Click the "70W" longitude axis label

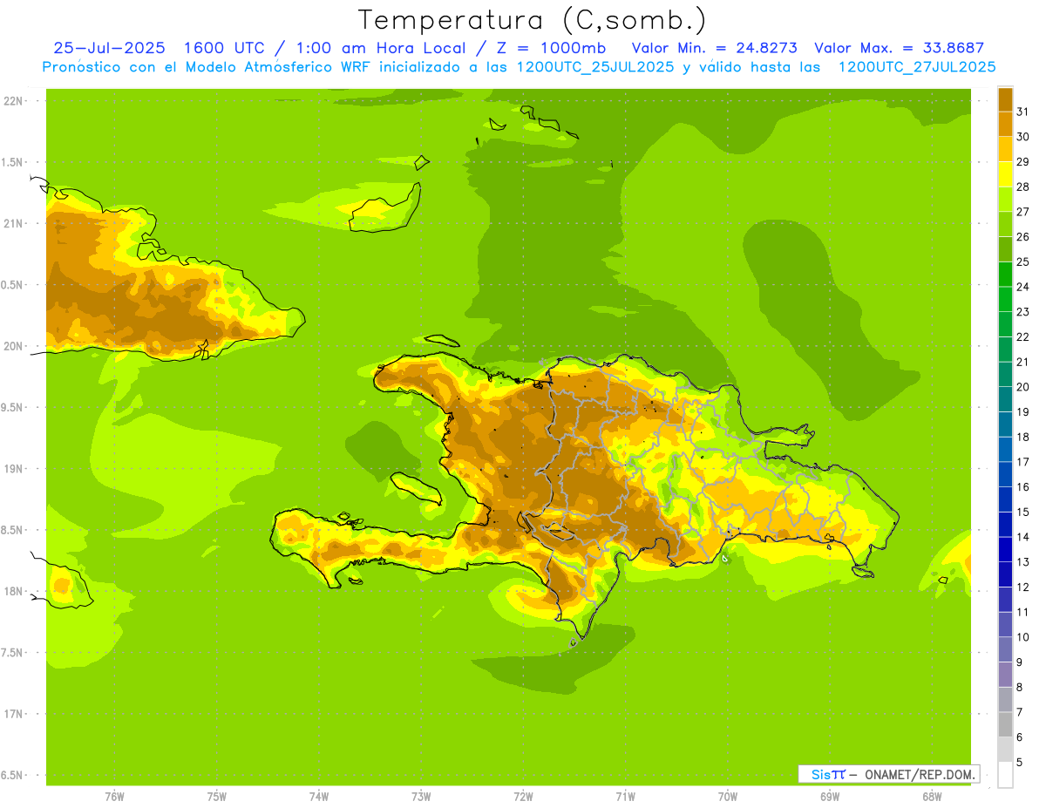click(x=728, y=797)
